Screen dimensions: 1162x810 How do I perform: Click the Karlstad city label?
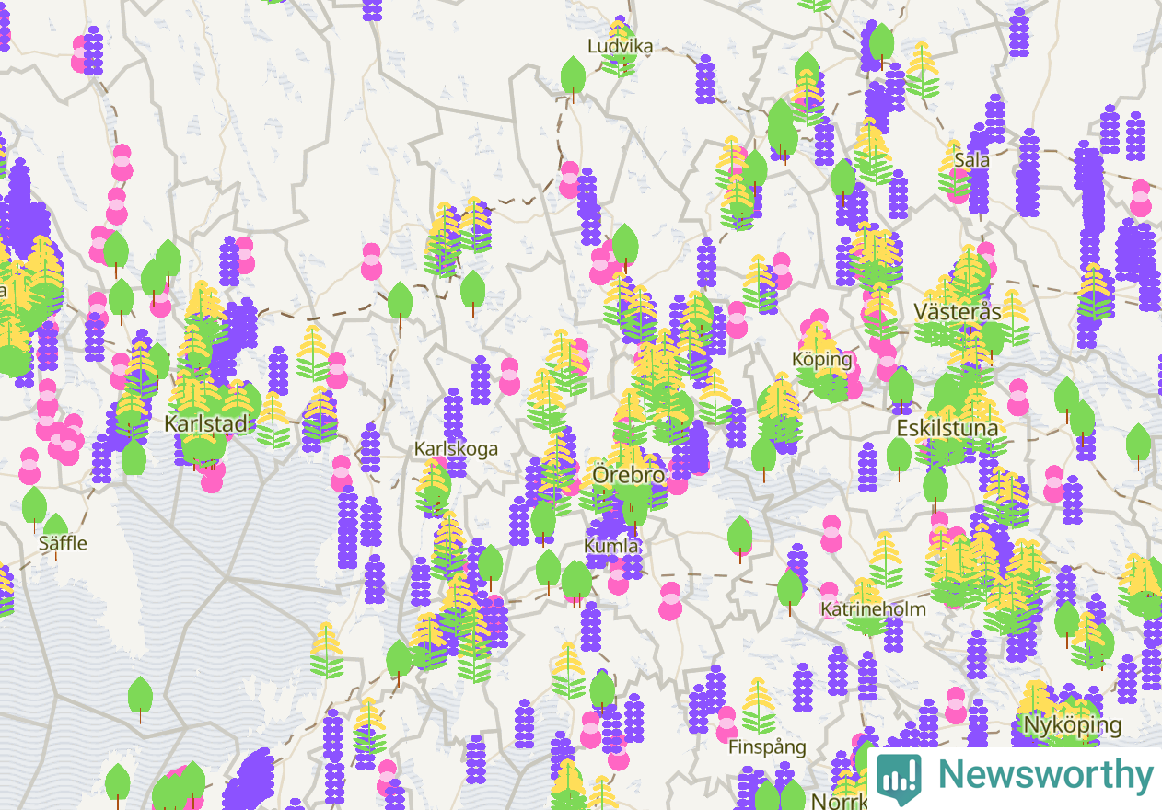coord(206,424)
